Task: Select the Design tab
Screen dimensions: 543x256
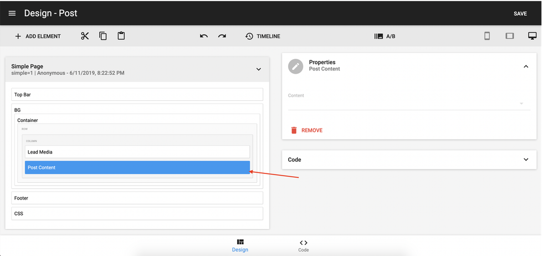Action: (240, 245)
